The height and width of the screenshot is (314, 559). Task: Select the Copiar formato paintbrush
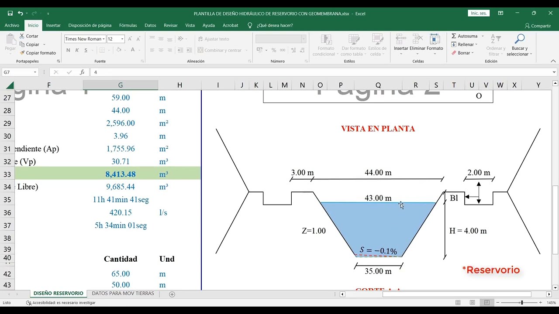38,53
